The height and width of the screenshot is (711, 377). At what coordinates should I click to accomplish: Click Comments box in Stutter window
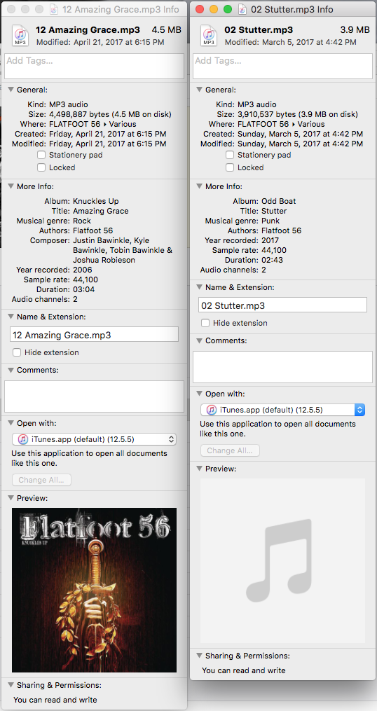coord(282,367)
